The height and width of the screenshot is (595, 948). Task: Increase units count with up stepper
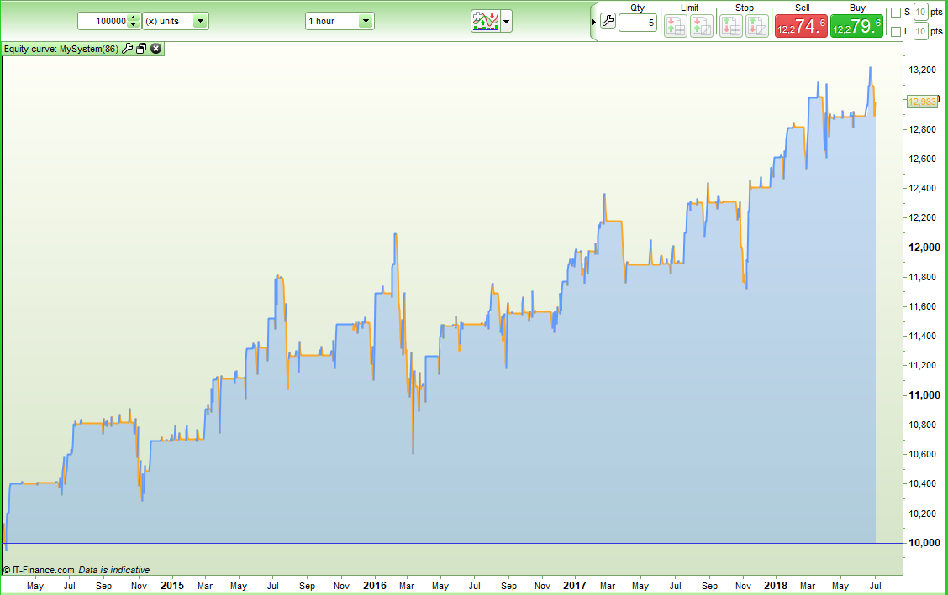click(x=134, y=18)
